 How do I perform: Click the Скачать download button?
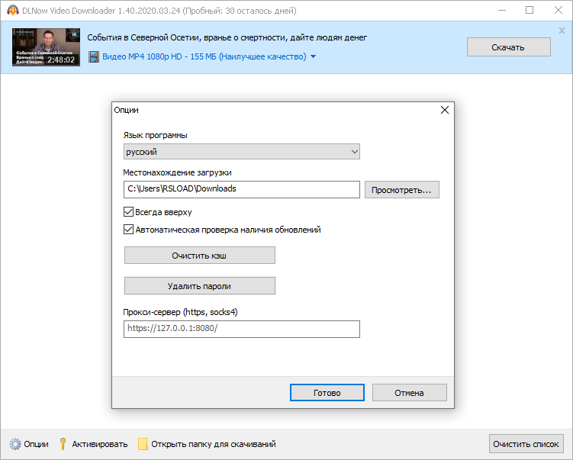508,47
